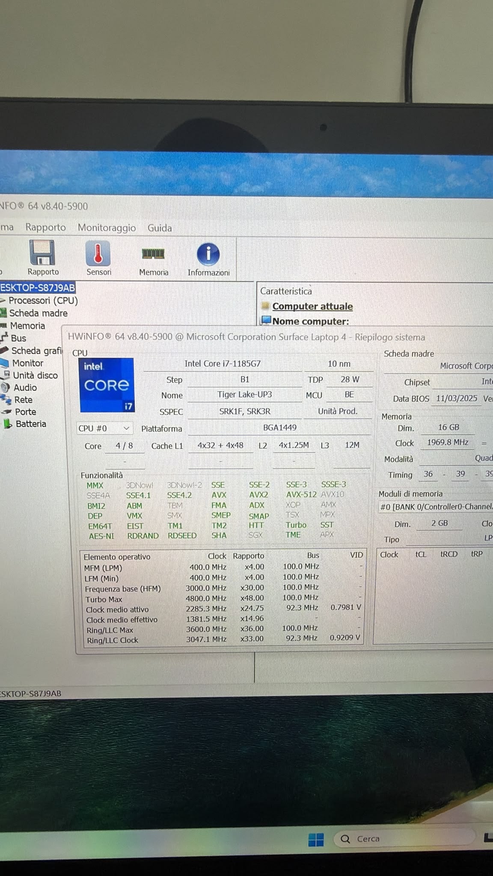Click the Ring/LLC Clock row
Image resolution: width=493 pixels, height=876 pixels.
click(223, 640)
